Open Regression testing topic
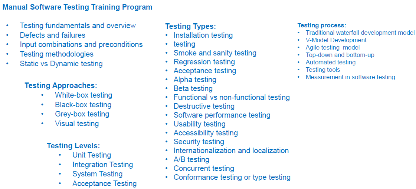 (x=204, y=62)
